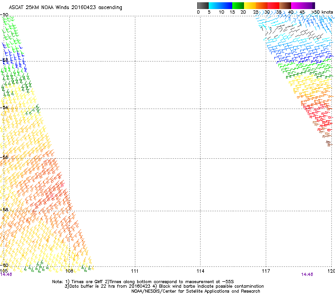Screen dimensions: 335x294
Task: Click the gray 0-5 knots legend segment
Action: click(x=203, y=5)
